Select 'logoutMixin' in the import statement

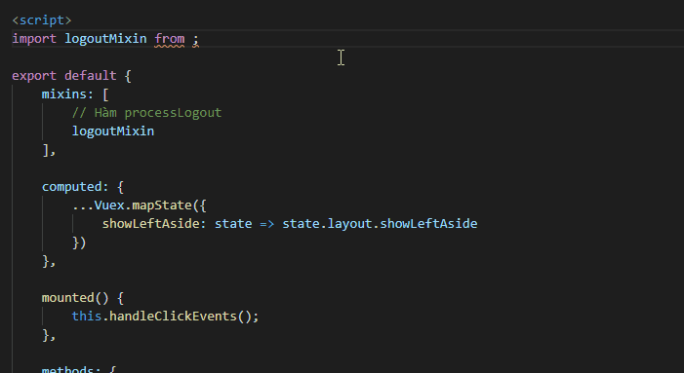[105, 39]
